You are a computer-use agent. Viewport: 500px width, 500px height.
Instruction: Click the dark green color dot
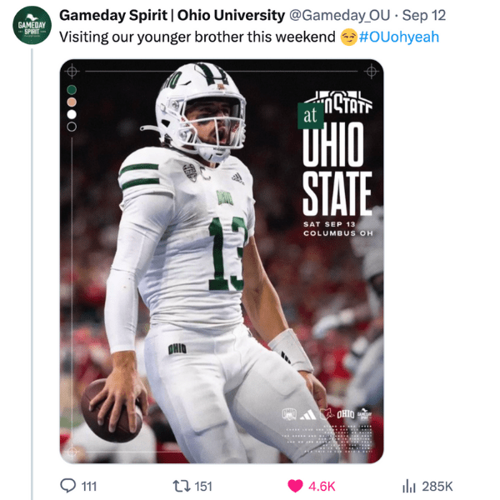(72, 89)
